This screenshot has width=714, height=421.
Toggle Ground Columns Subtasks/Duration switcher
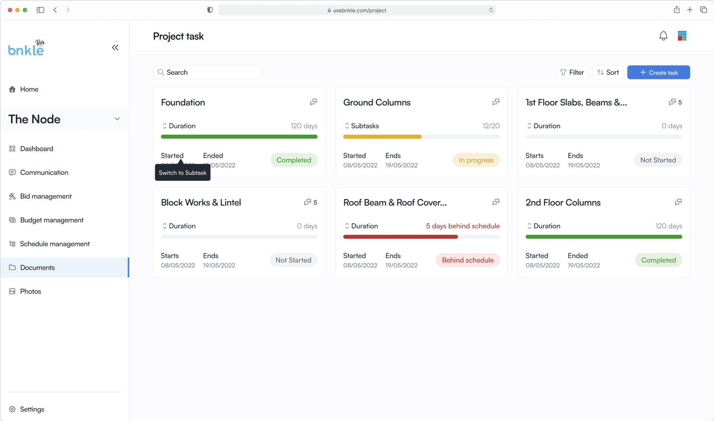pyautogui.click(x=347, y=126)
